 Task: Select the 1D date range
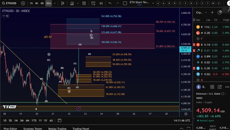point(5,121)
